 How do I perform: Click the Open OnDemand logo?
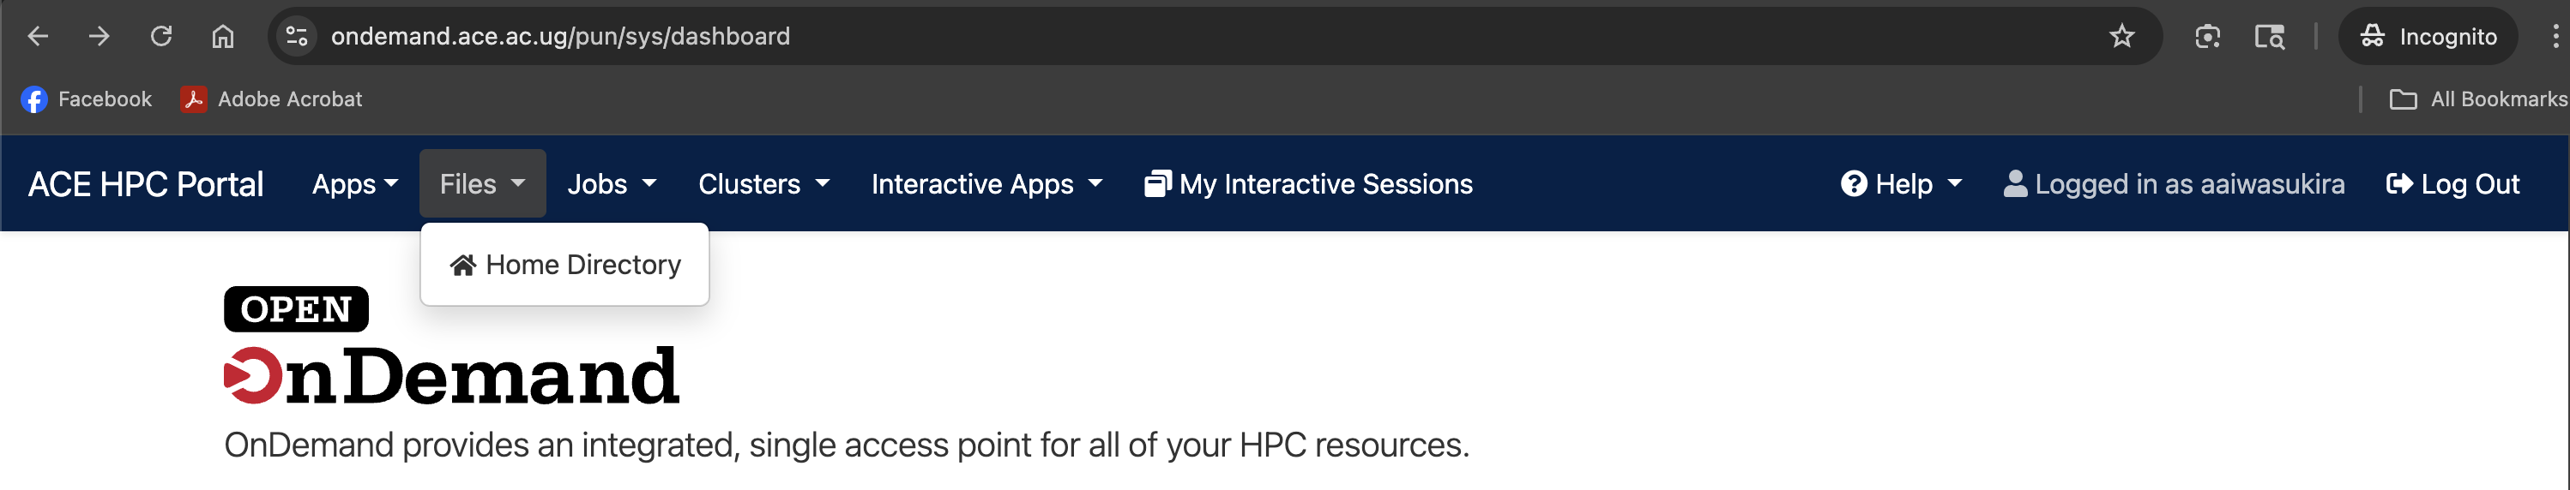pyautogui.click(x=451, y=347)
